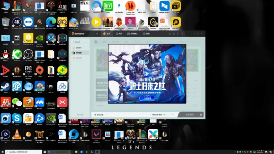Viewport: 274px width, 154px height.
Task: Open the Douyu.com desktop shortcut
Action: pos(62,7)
